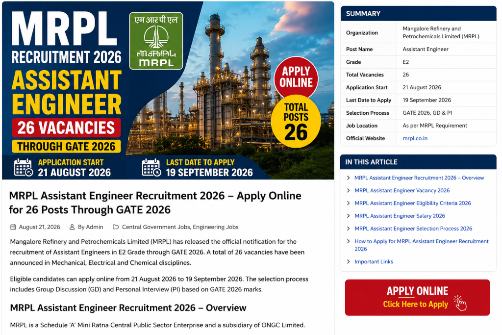Image resolution: width=502 pixels, height=335 pixels.
Task: Click the calendar icon beside August 21, 2026
Action: [x=13, y=227]
